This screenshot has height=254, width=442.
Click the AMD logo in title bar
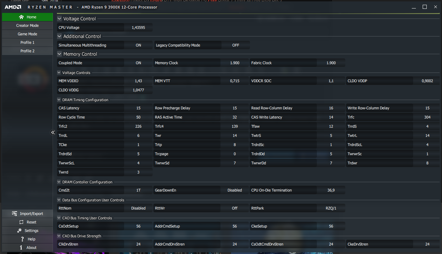(13, 7)
